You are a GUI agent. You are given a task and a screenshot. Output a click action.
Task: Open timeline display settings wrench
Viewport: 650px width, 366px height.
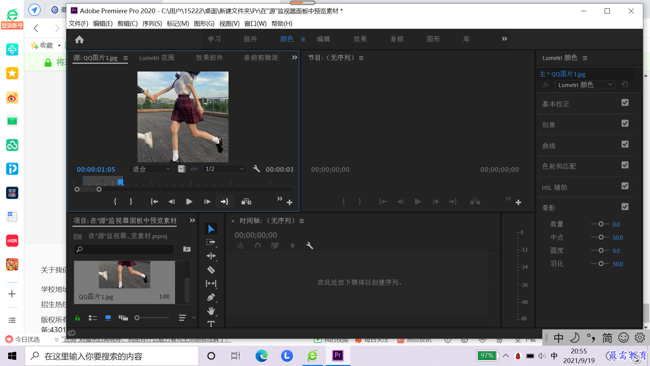[x=309, y=246]
